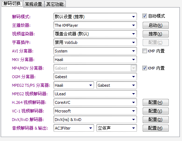
Task: Click the 音频解码器 & 输出 label
Action: coord(30,128)
